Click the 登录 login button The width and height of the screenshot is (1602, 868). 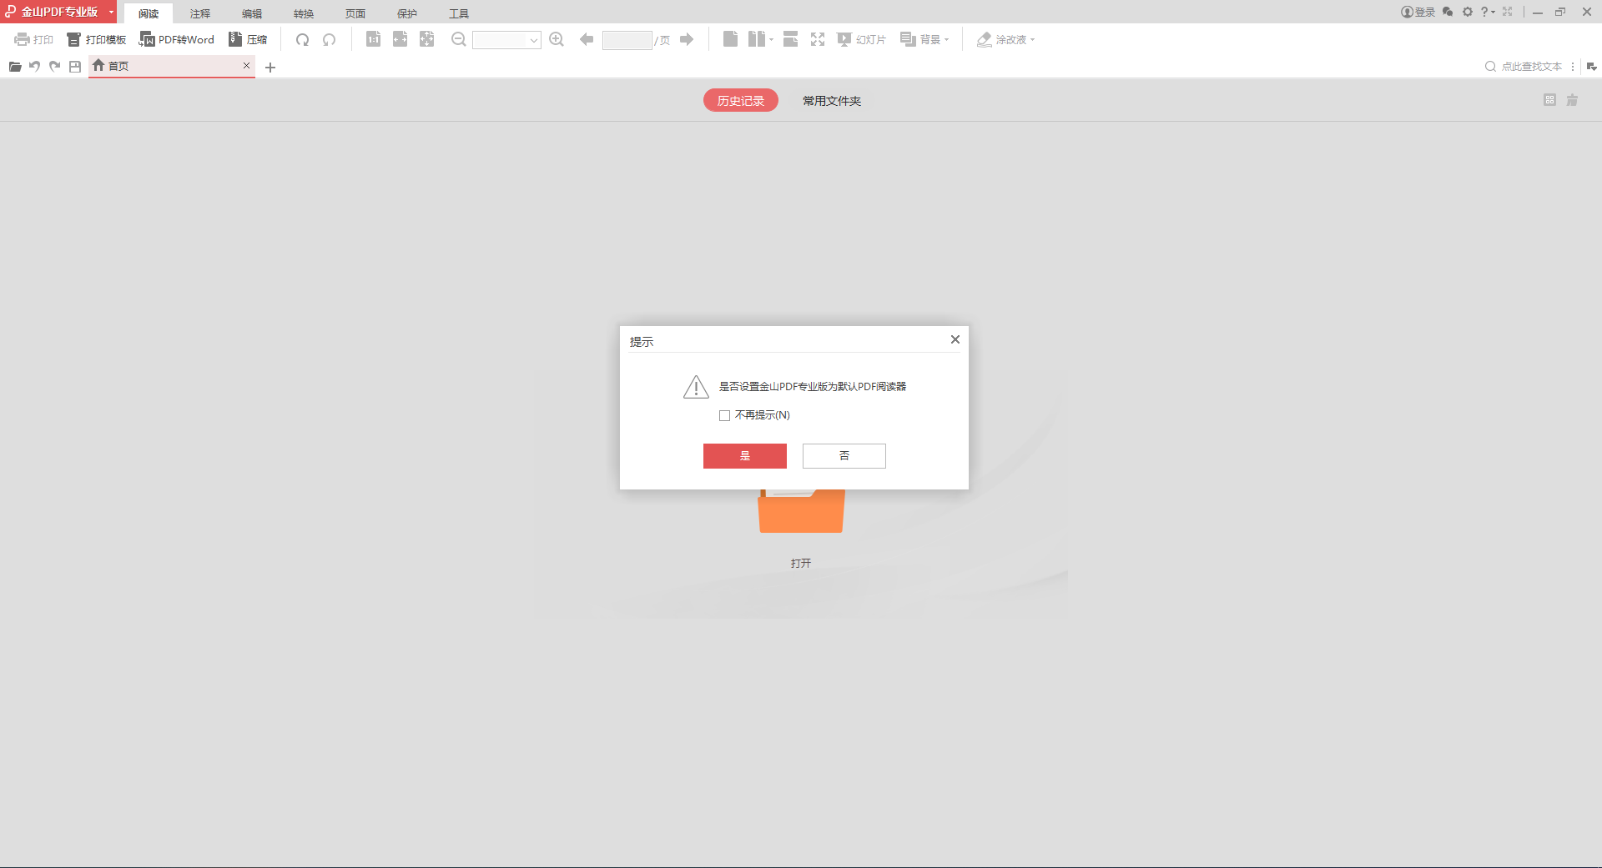1418,12
